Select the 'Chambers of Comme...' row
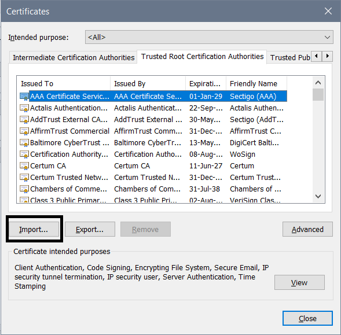Screen dimensions: 341x335 click(x=153, y=189)
